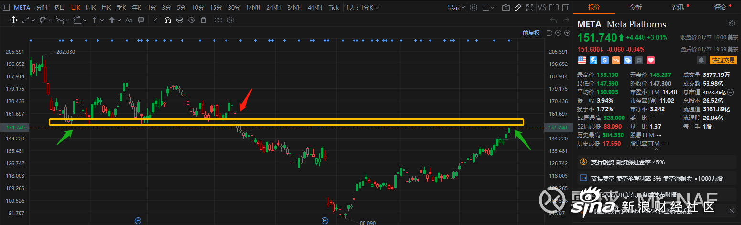This screenshot has height=225, width=741.
Task: Toggle the pencil drawing mode icon
Action: (x=517, y=7)
